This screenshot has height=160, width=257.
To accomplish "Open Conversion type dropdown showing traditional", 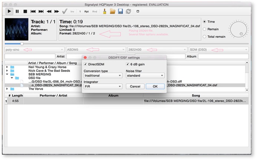I will [x=103, y=76].
